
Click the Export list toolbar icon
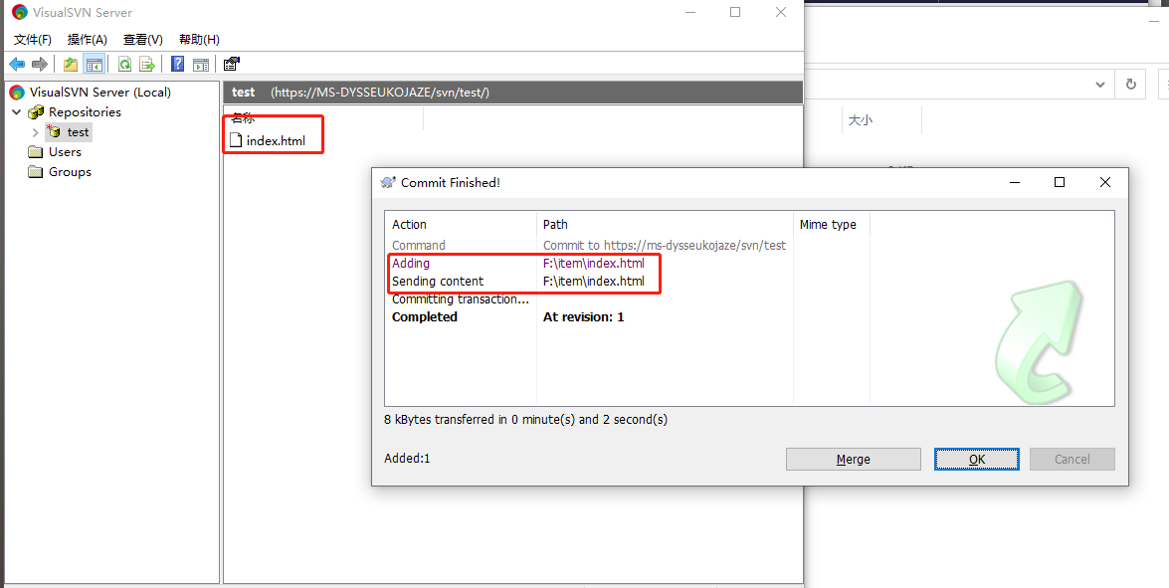(x=147, y=65)
